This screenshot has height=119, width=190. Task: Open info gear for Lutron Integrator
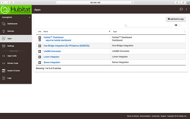(40, 57)
